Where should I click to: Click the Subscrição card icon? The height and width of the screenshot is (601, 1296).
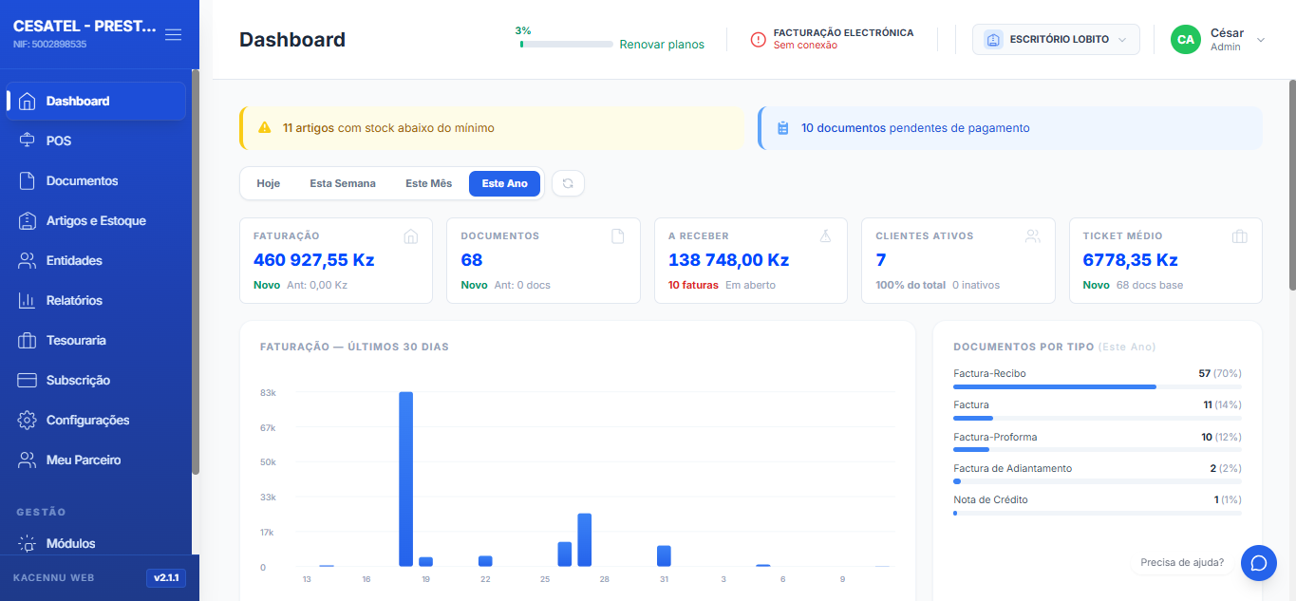tap(28, 380)
